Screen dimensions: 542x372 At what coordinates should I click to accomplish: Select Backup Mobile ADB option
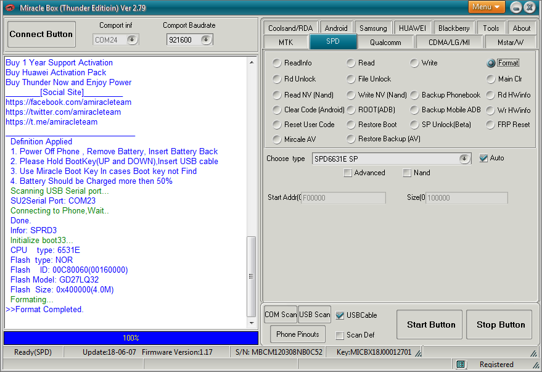[446, 110]
